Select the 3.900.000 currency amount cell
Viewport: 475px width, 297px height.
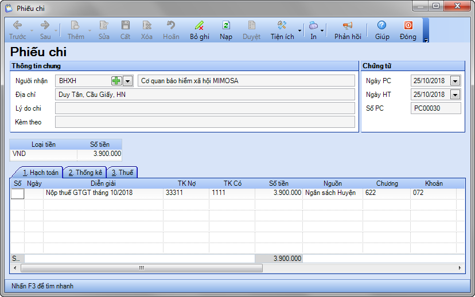tap(99, 154)
